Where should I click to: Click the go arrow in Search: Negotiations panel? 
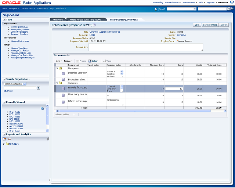pos(38,88)
